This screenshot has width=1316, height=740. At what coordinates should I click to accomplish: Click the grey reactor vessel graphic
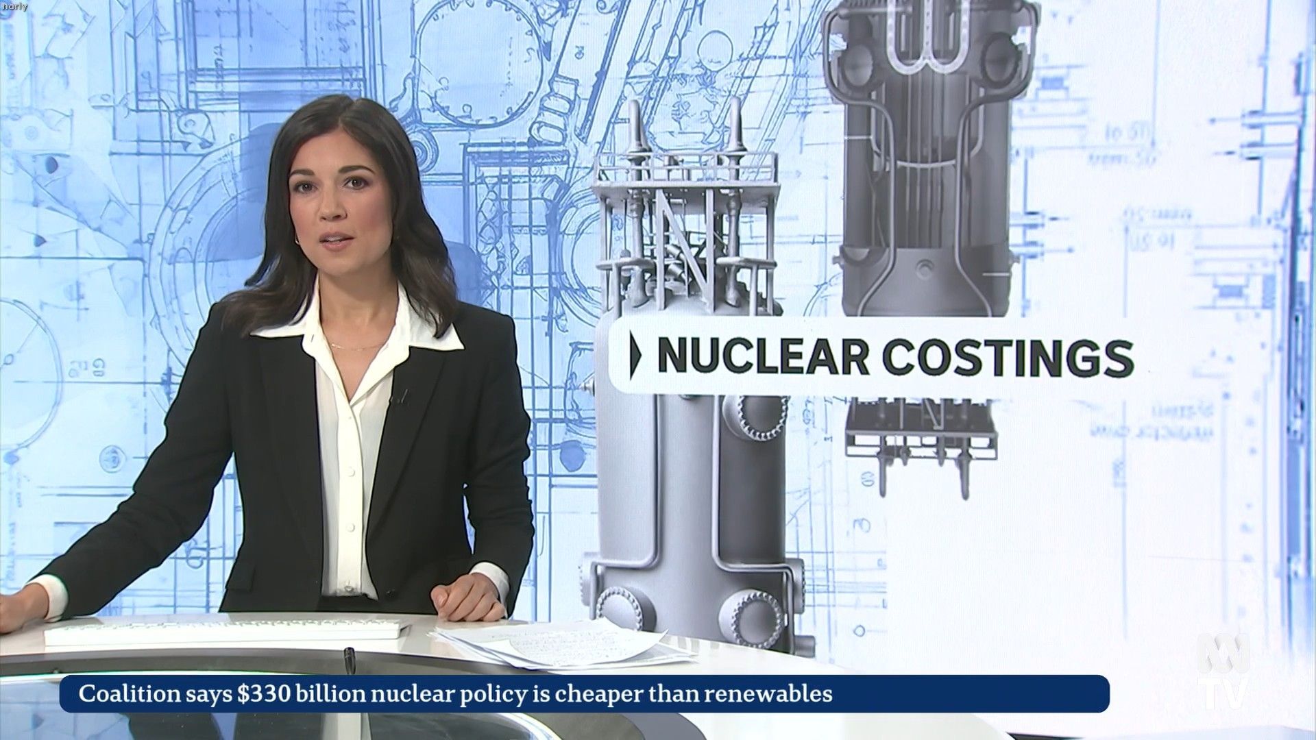pyautogui.click(x=685, y=493)
